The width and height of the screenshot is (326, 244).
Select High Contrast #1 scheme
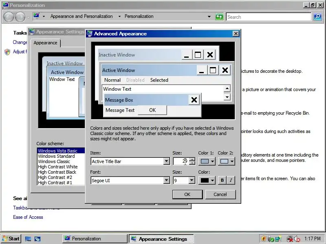tap(61, 183)
